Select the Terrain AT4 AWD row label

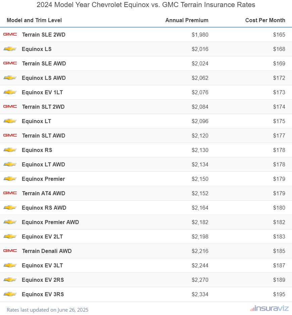pyautogui.click(x=44, y=193)
